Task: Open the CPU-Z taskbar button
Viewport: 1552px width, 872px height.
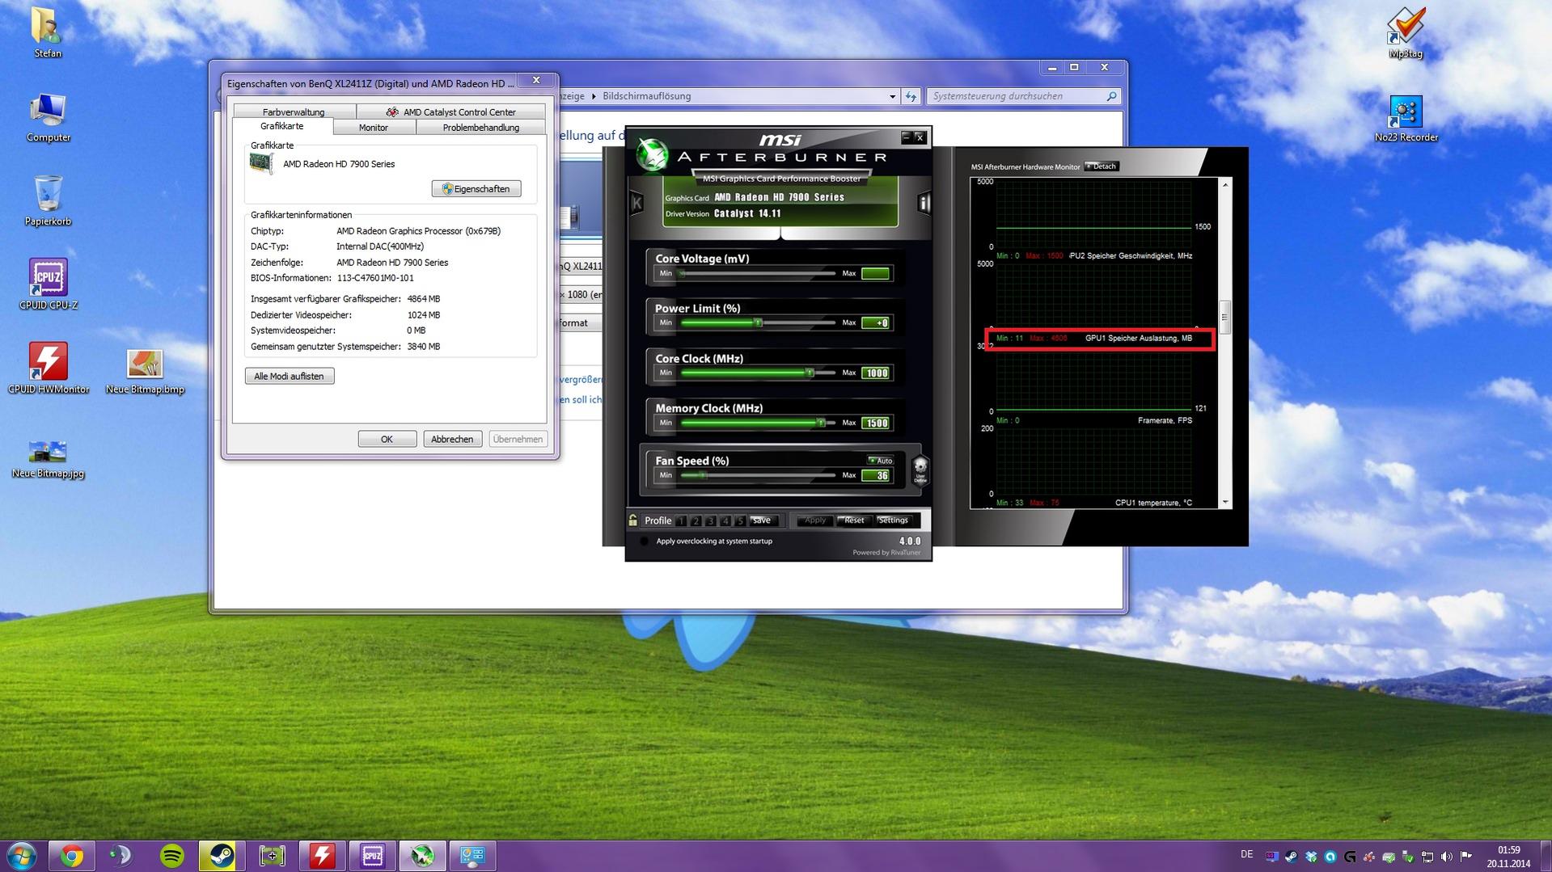Action: coord(372,856)
